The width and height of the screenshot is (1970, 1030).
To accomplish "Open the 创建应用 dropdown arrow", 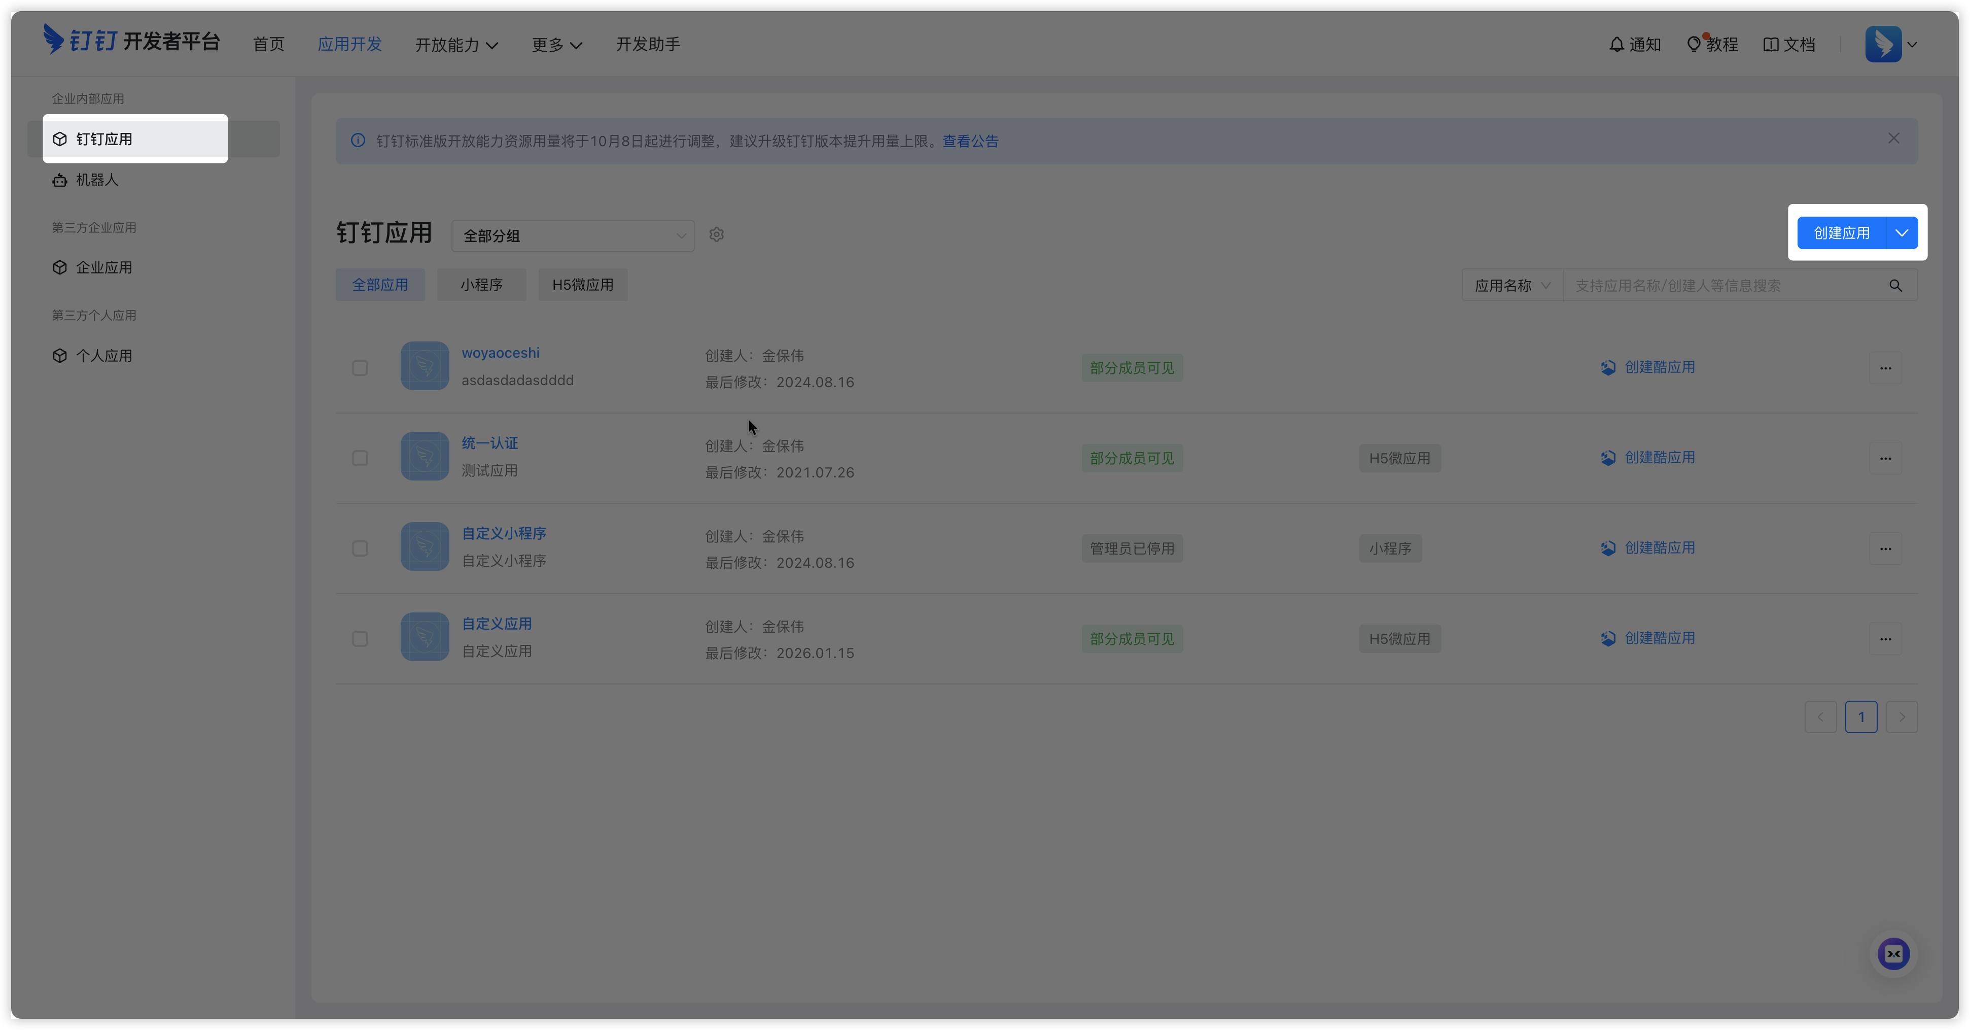I will 1901,232.
